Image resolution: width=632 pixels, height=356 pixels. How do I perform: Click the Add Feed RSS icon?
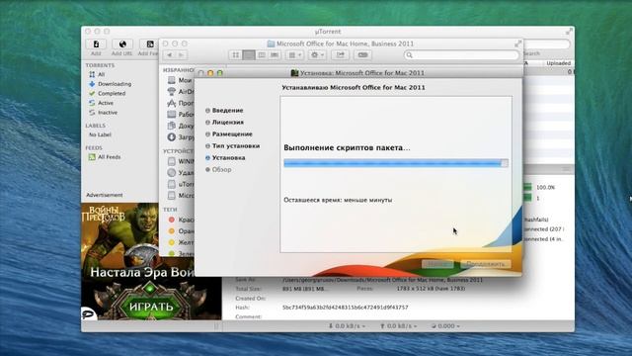149,44
